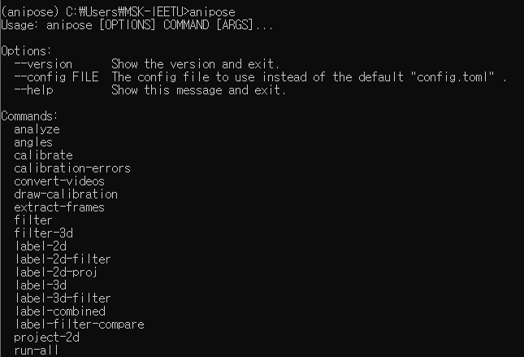The height and width of the screenshot is (357, 524).
Task: Click on 'draw-calibration' in commands list
Action: pyautogui.click(x=66, y=194)
